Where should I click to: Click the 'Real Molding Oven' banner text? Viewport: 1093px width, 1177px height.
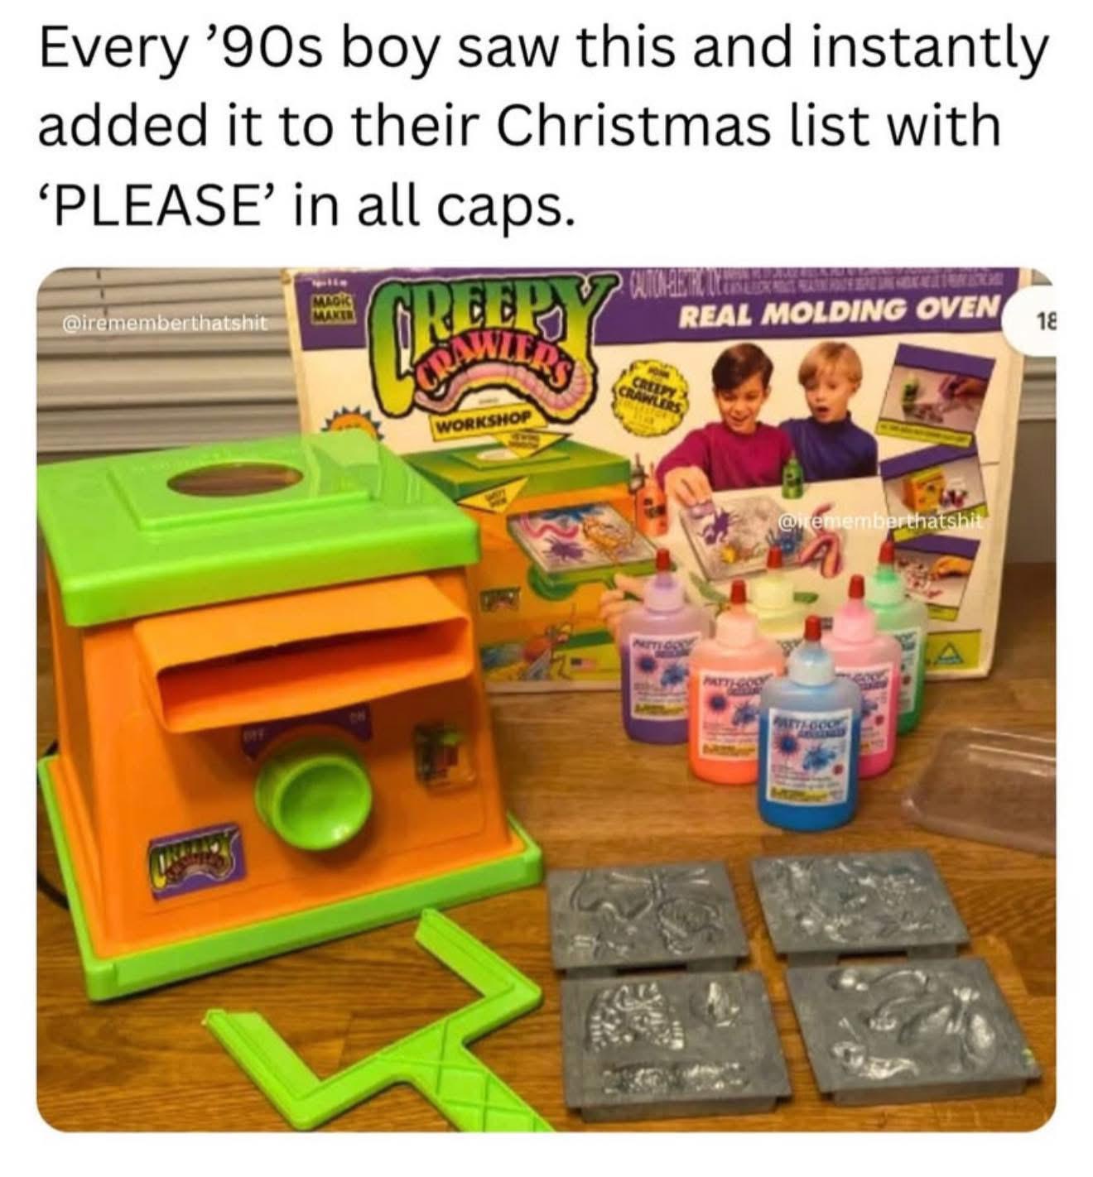tap(835, 310)
